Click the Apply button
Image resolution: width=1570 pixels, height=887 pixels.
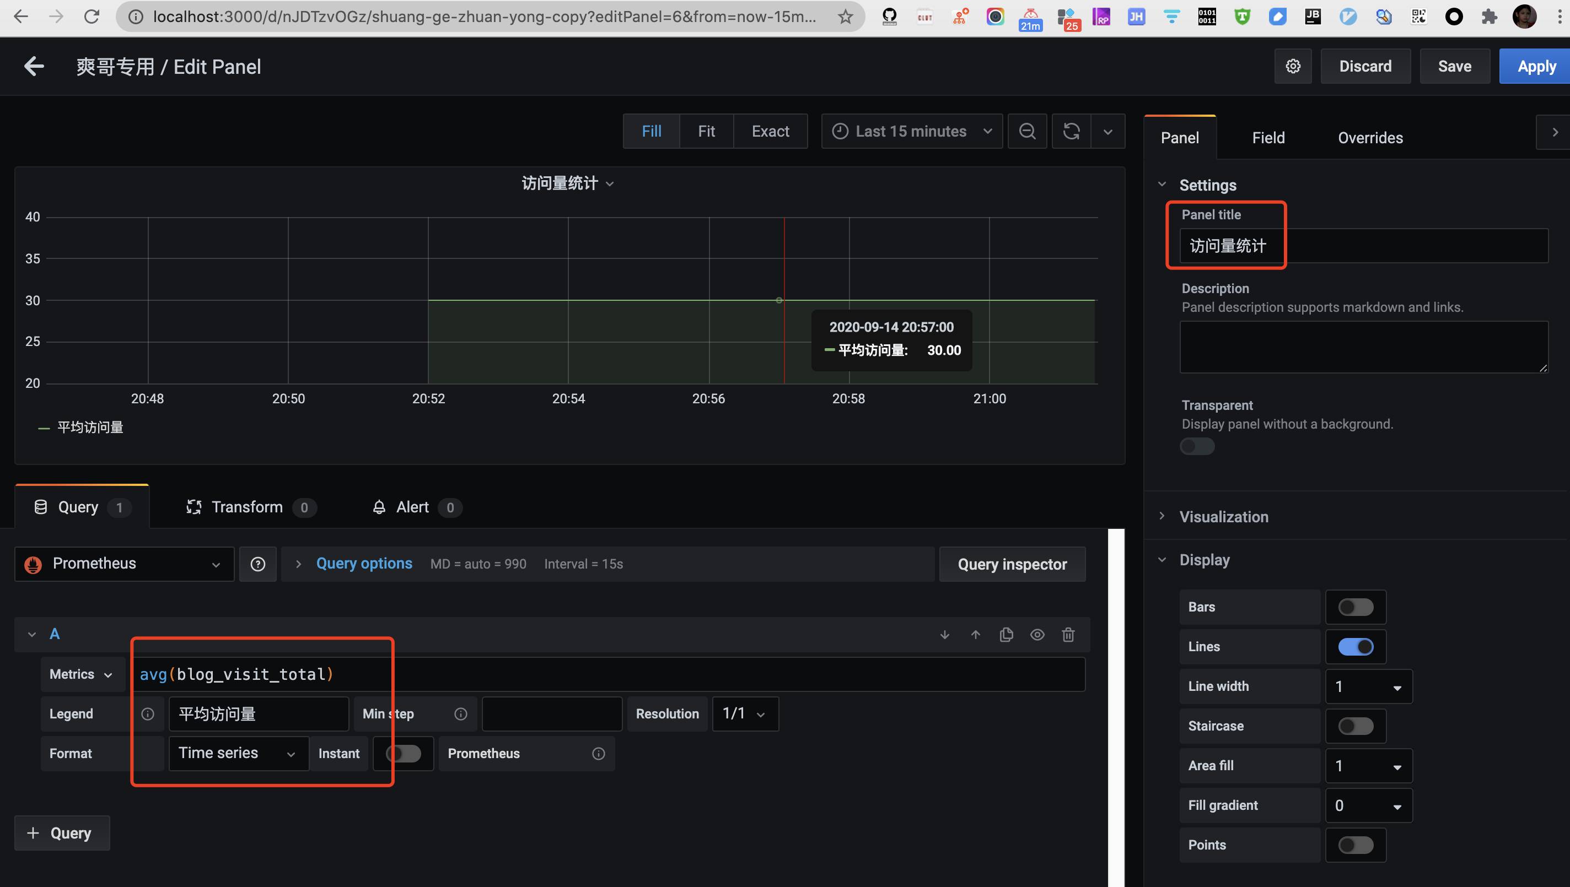(x=1535, y=67)
